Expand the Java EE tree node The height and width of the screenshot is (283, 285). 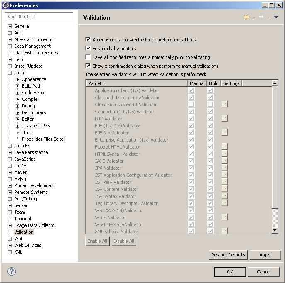pos(10,146)
